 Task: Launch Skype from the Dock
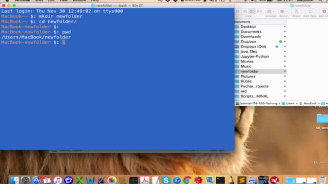click(x=166, y=180)
